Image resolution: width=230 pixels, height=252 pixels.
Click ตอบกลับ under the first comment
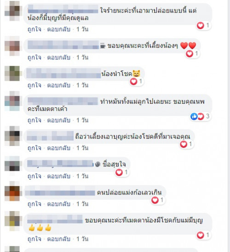point(59,29)
